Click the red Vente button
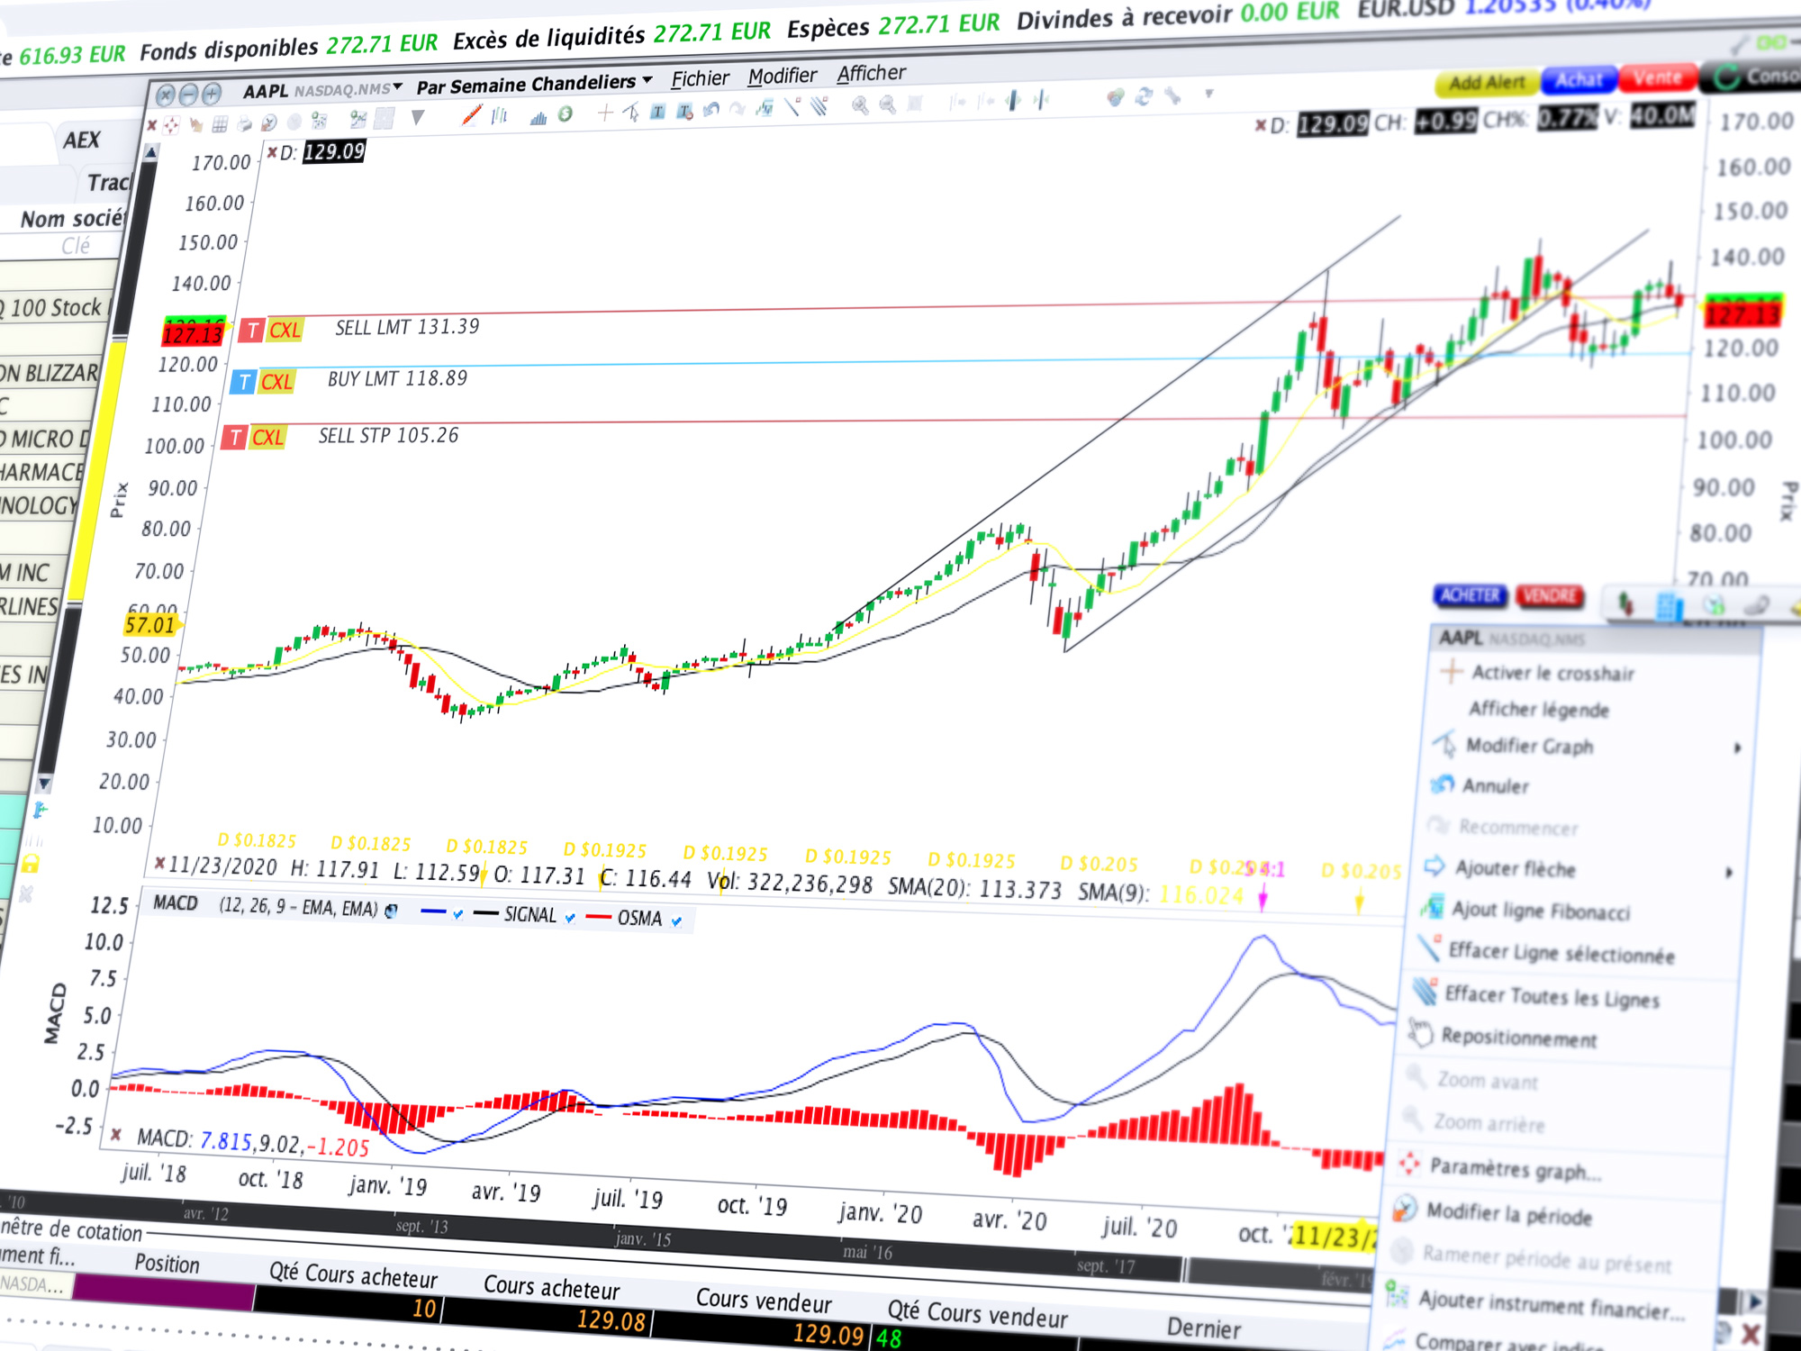Viewport: 1801px width, 1351px height. tap(1658, 78)
